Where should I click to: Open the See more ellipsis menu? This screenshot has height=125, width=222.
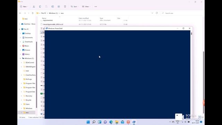(x=96, y=7)
